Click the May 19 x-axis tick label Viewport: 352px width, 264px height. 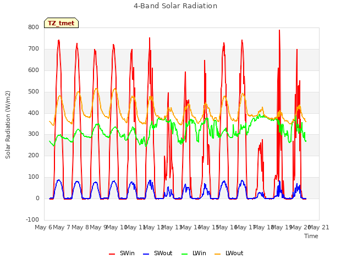coord(282,227)
